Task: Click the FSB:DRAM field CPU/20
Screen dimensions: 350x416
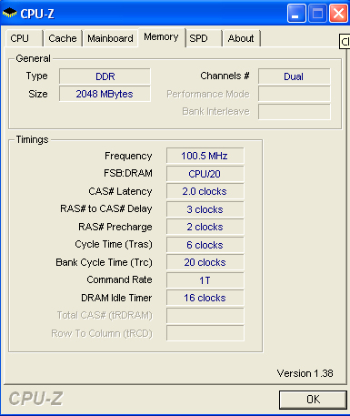Action: 205,174
